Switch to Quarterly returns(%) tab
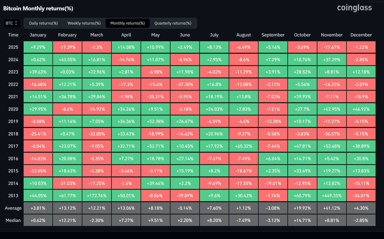The width and height of the screenshot is (384, 239). pos(173,23)
